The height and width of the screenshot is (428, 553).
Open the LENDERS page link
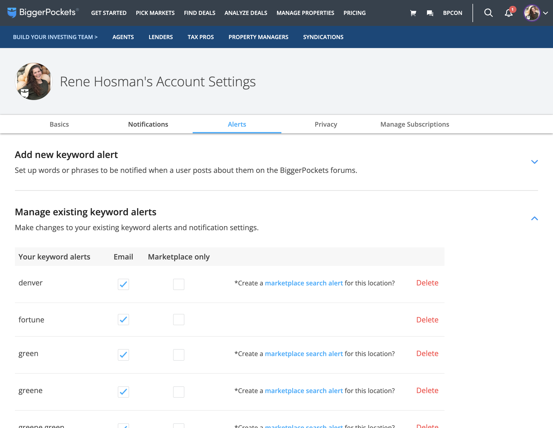click(x=161, y=37)
